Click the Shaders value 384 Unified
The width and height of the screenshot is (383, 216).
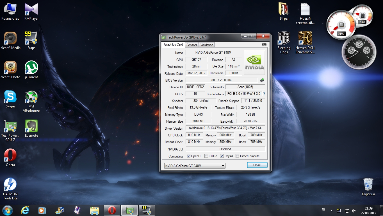tap(201, 101)
